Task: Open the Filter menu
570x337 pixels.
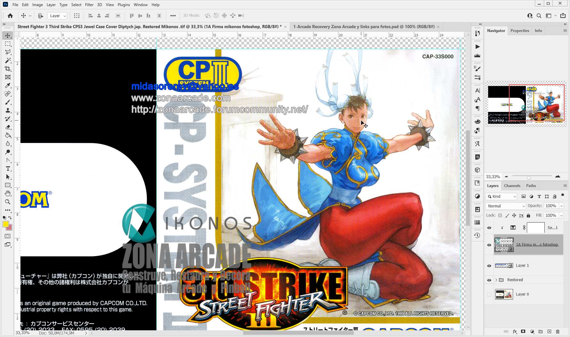Action: [x=89, y=4]
